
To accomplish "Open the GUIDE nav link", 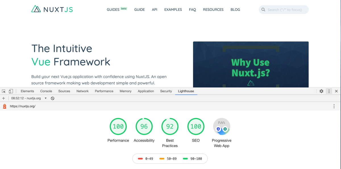I will click(140, 10).
